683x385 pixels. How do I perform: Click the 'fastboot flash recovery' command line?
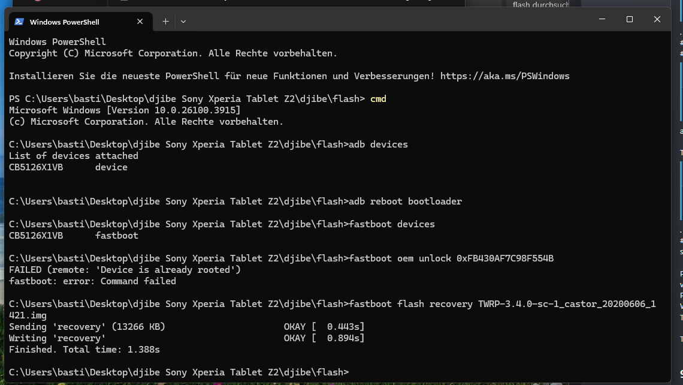tap(502, 304)
